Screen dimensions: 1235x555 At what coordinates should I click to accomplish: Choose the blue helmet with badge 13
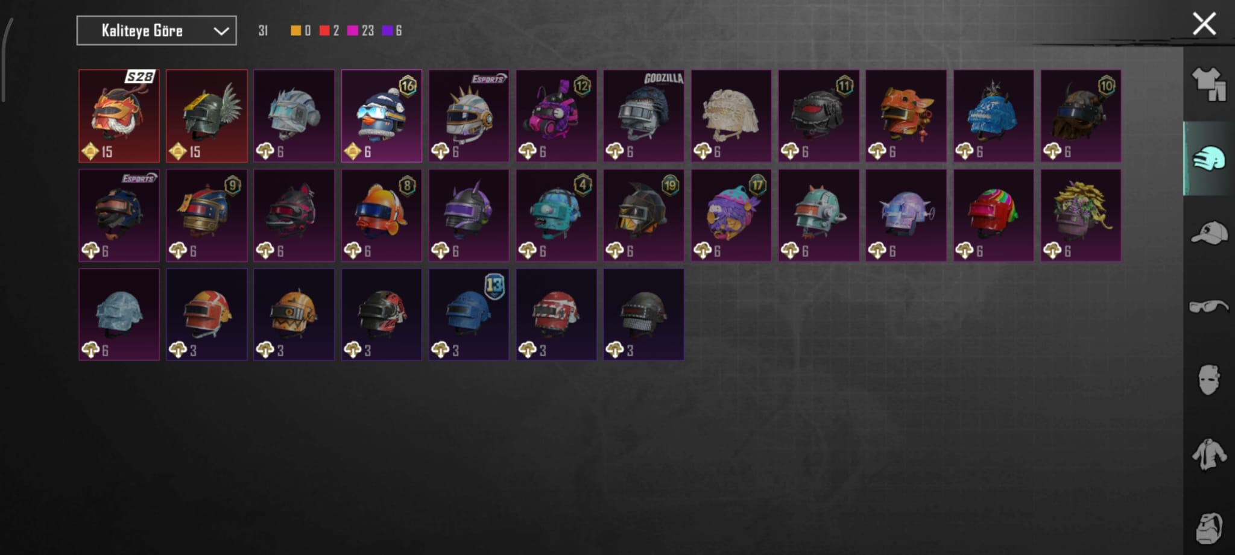point(469,315)
